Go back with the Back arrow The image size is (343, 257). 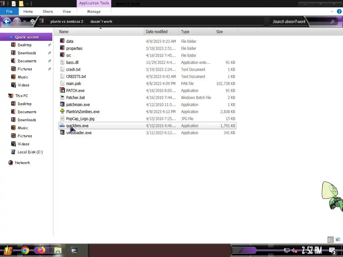[x=7, y=21]
